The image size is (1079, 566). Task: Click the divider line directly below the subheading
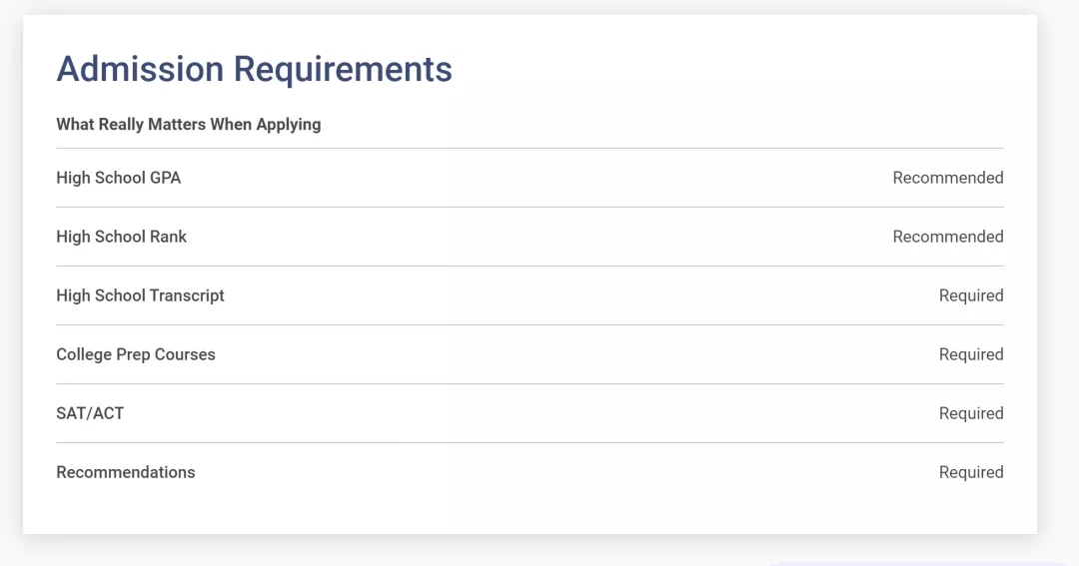pyautogui.click(x=530, y=148)
